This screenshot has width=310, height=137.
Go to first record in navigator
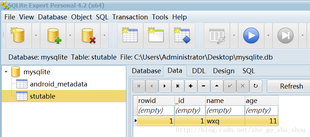click(139, 86)
